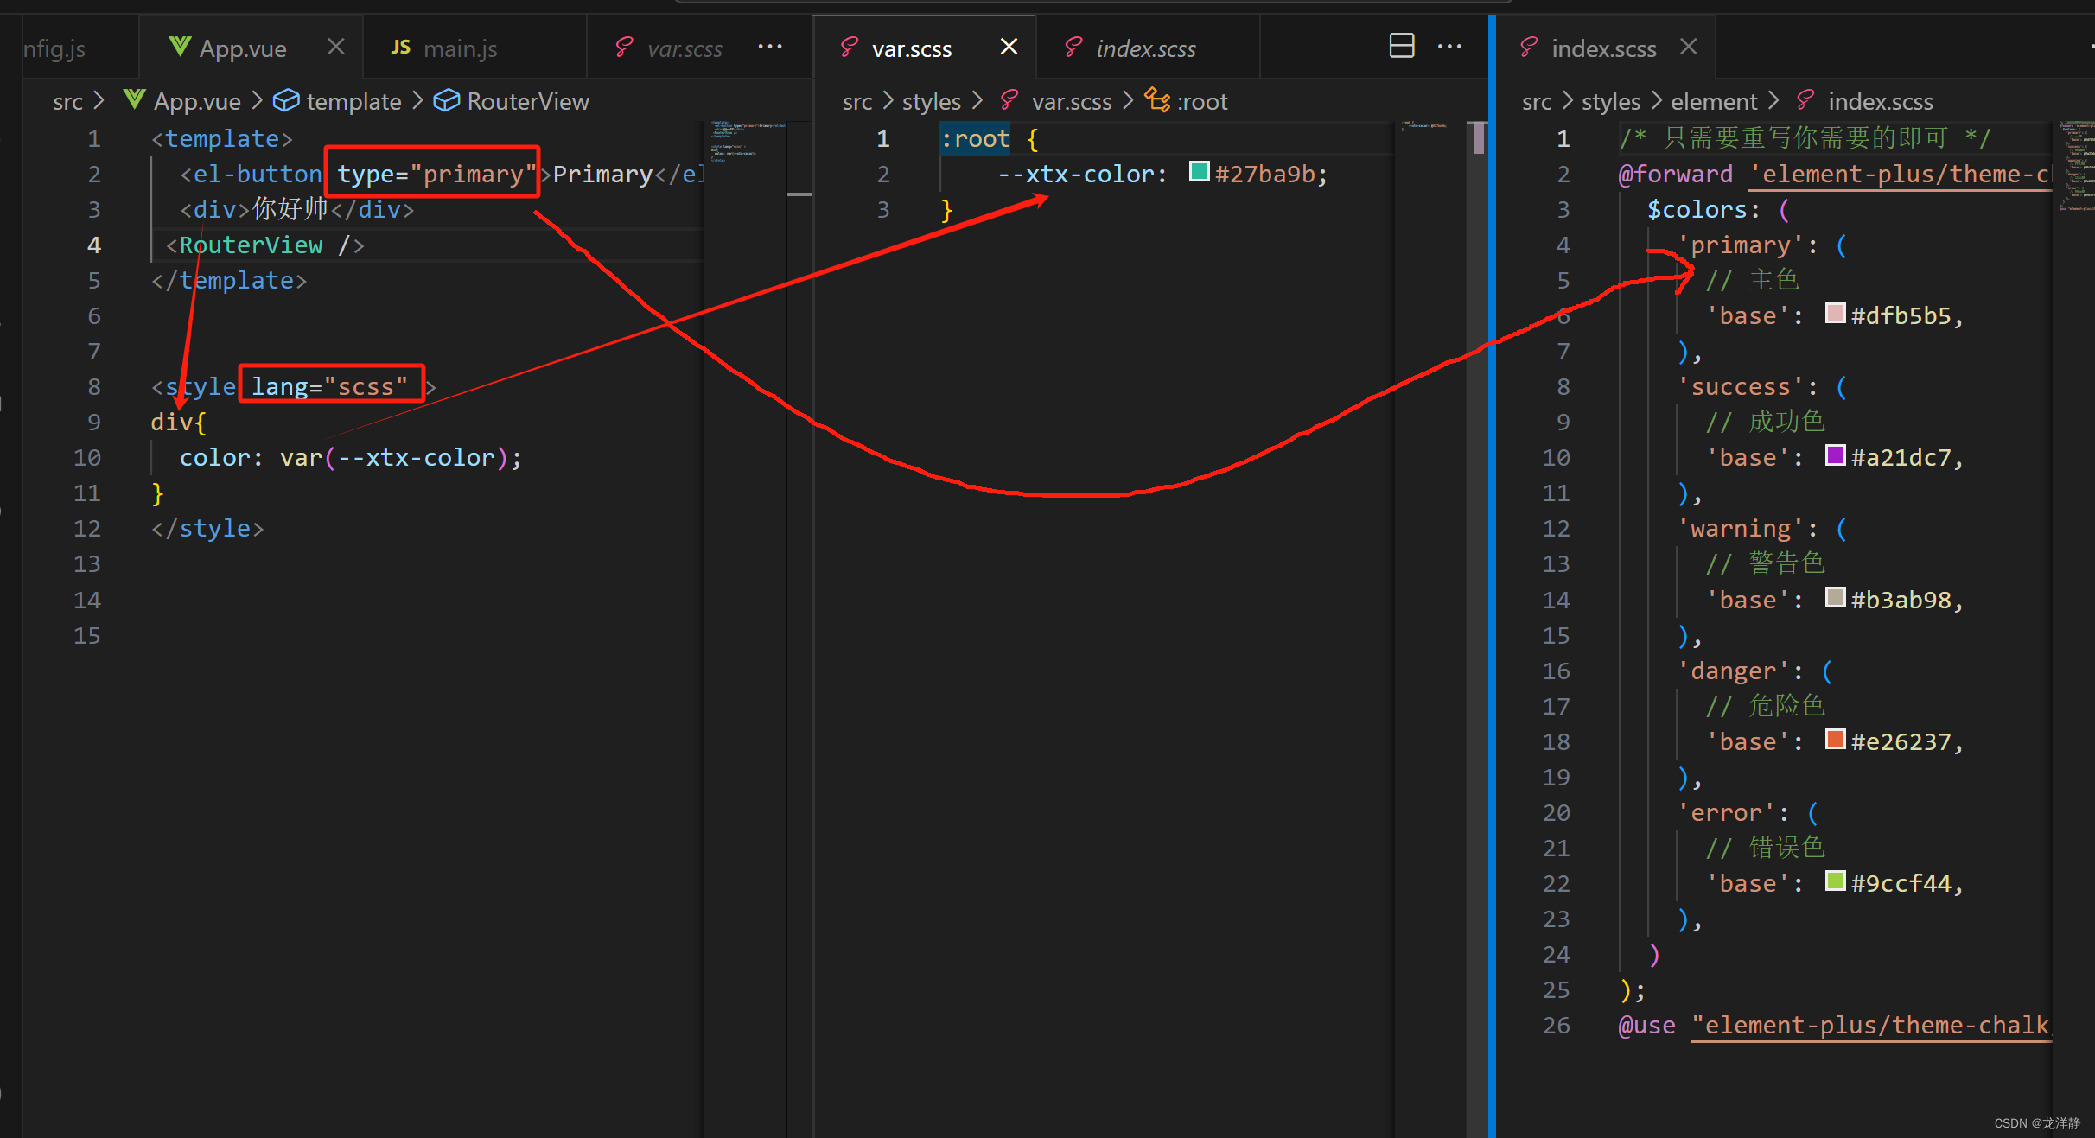The width and height of the screenshot is (2095, 1138).
Task: Switch to middle group index.scss tab
Action: [1145, 48]
